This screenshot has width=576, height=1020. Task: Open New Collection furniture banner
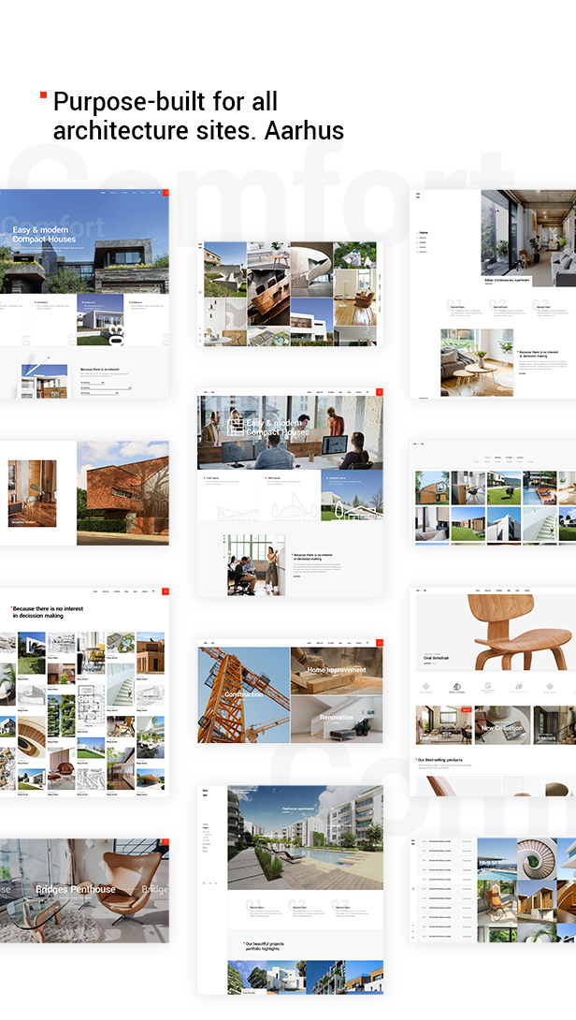tap(502, 725)
